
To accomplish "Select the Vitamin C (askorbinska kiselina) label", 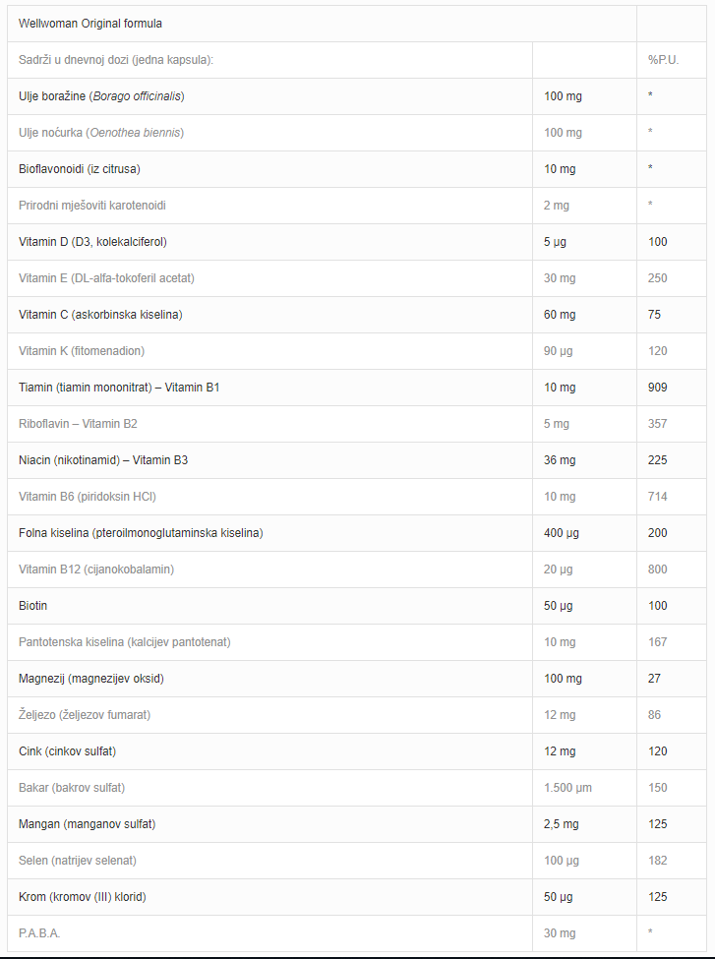I will point(100,315).
